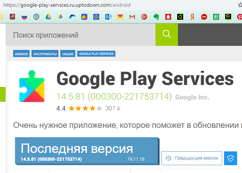This screenshot has height=173, width=242.
Task: Open the Google Photos pinwheel bookmark
Action: (60, 17)
